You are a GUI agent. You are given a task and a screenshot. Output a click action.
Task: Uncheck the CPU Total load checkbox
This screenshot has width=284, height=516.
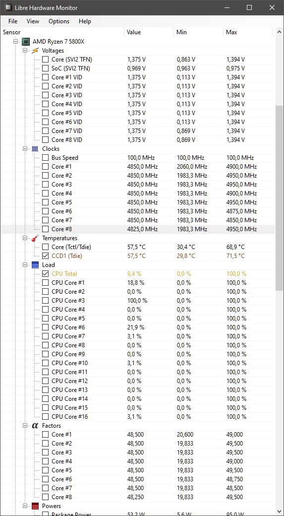[46, 273]
